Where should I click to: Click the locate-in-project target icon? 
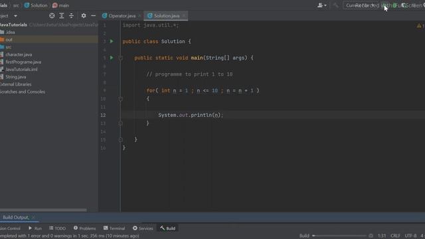pyautogui.click(x=52, y=16)
